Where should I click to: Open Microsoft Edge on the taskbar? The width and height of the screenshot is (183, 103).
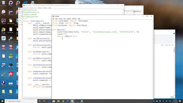tap(49, 101)
